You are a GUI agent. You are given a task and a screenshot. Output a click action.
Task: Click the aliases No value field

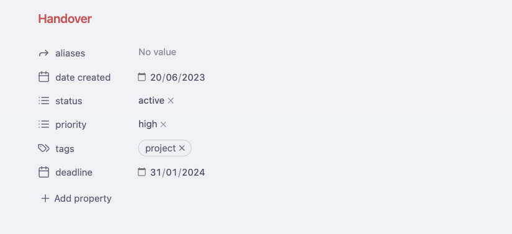158,52
